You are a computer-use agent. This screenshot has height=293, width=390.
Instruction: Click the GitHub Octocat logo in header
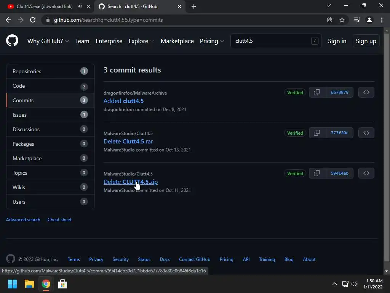12,41
